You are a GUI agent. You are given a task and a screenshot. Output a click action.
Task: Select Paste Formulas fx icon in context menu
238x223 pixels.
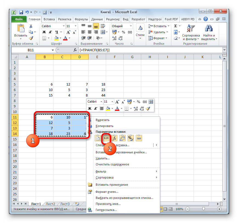(114, 138)
